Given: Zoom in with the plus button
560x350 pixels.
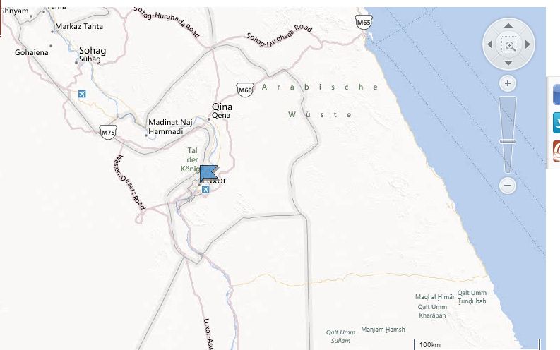Looking at the screenshot, I should 508,83.
